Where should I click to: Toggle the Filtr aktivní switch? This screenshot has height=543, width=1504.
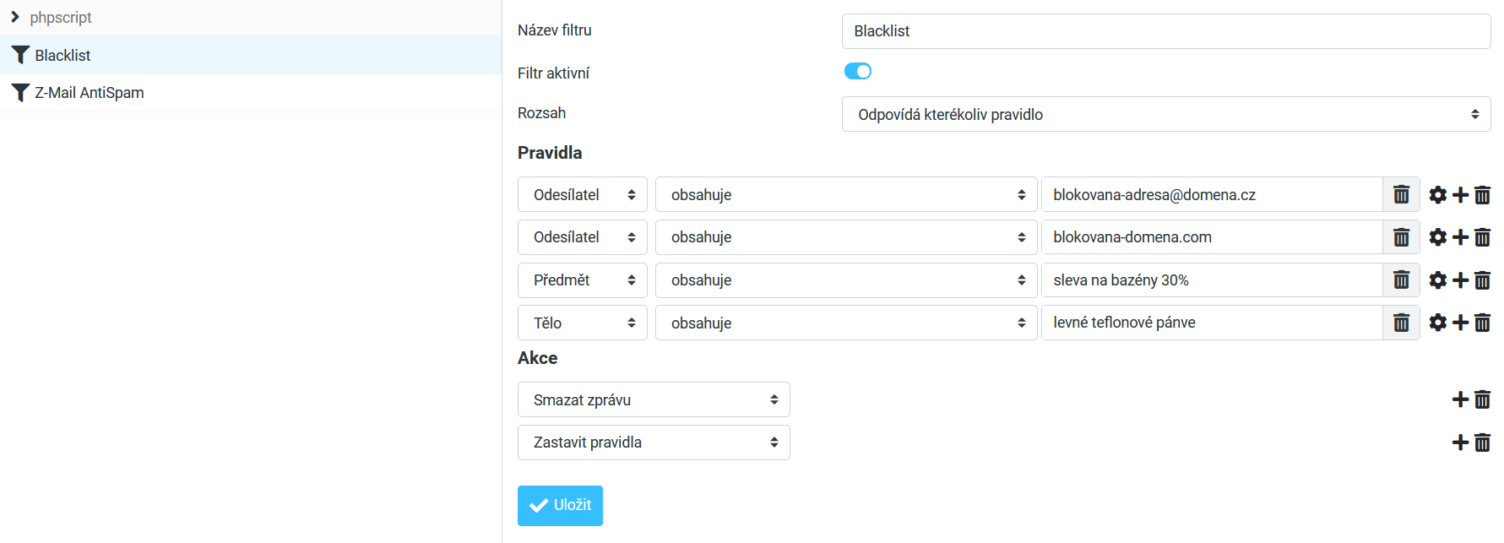(857, 72)
